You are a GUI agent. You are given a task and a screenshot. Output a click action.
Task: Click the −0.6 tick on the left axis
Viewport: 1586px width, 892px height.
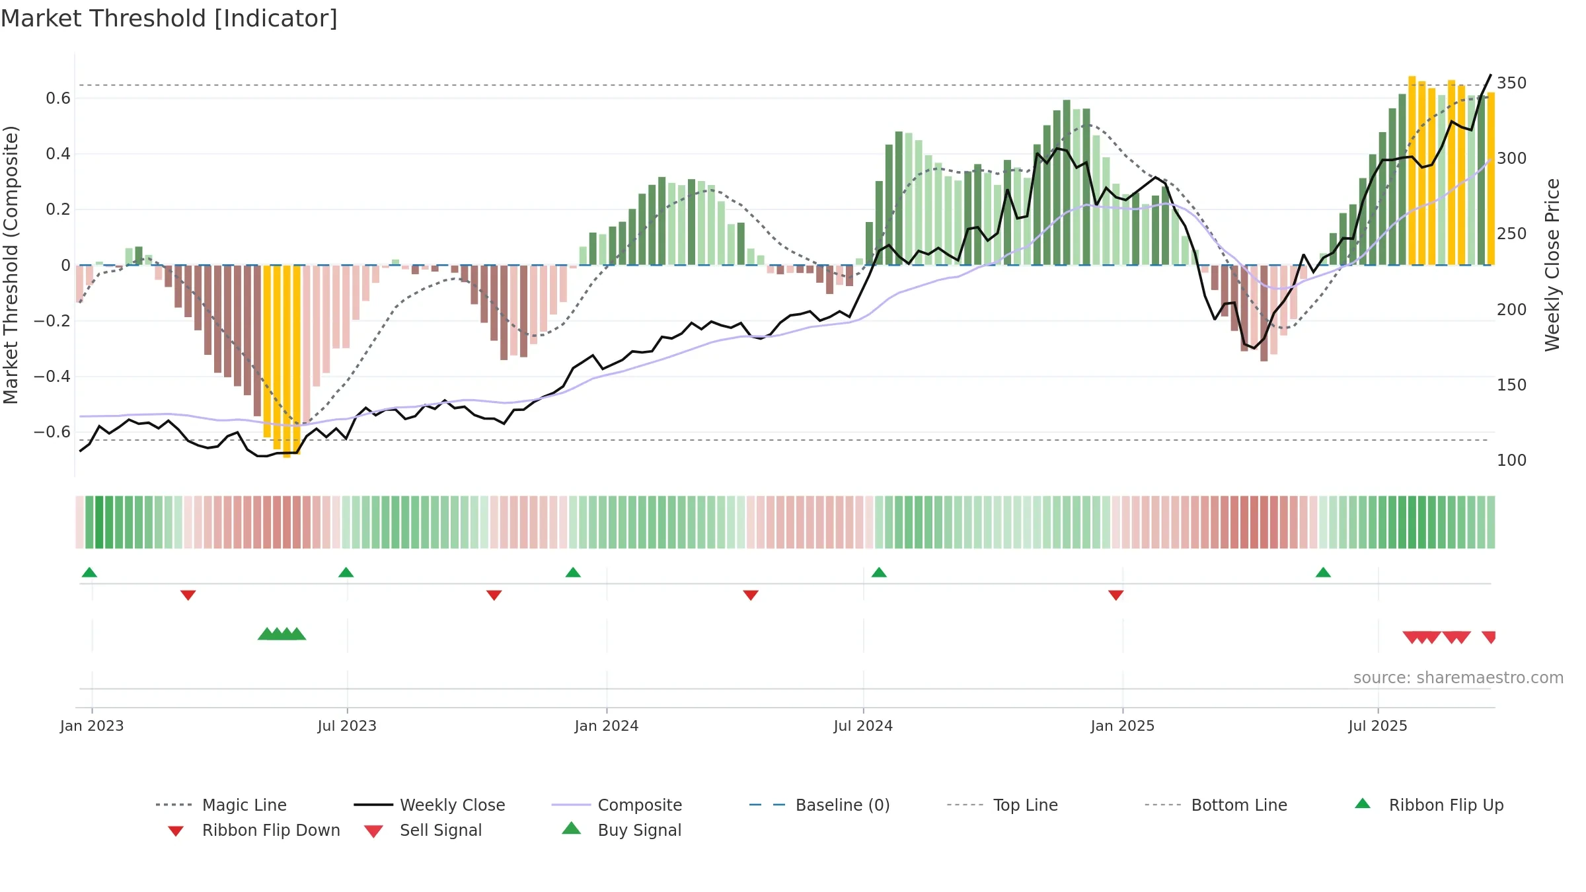click(52, 432)
